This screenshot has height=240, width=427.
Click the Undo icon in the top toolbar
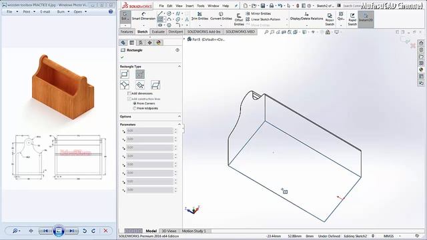(x=280, y=6)
